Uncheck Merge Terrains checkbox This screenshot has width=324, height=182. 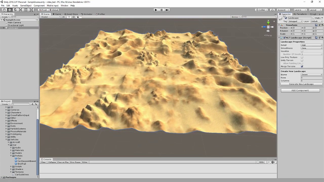[x=302, y=66]
